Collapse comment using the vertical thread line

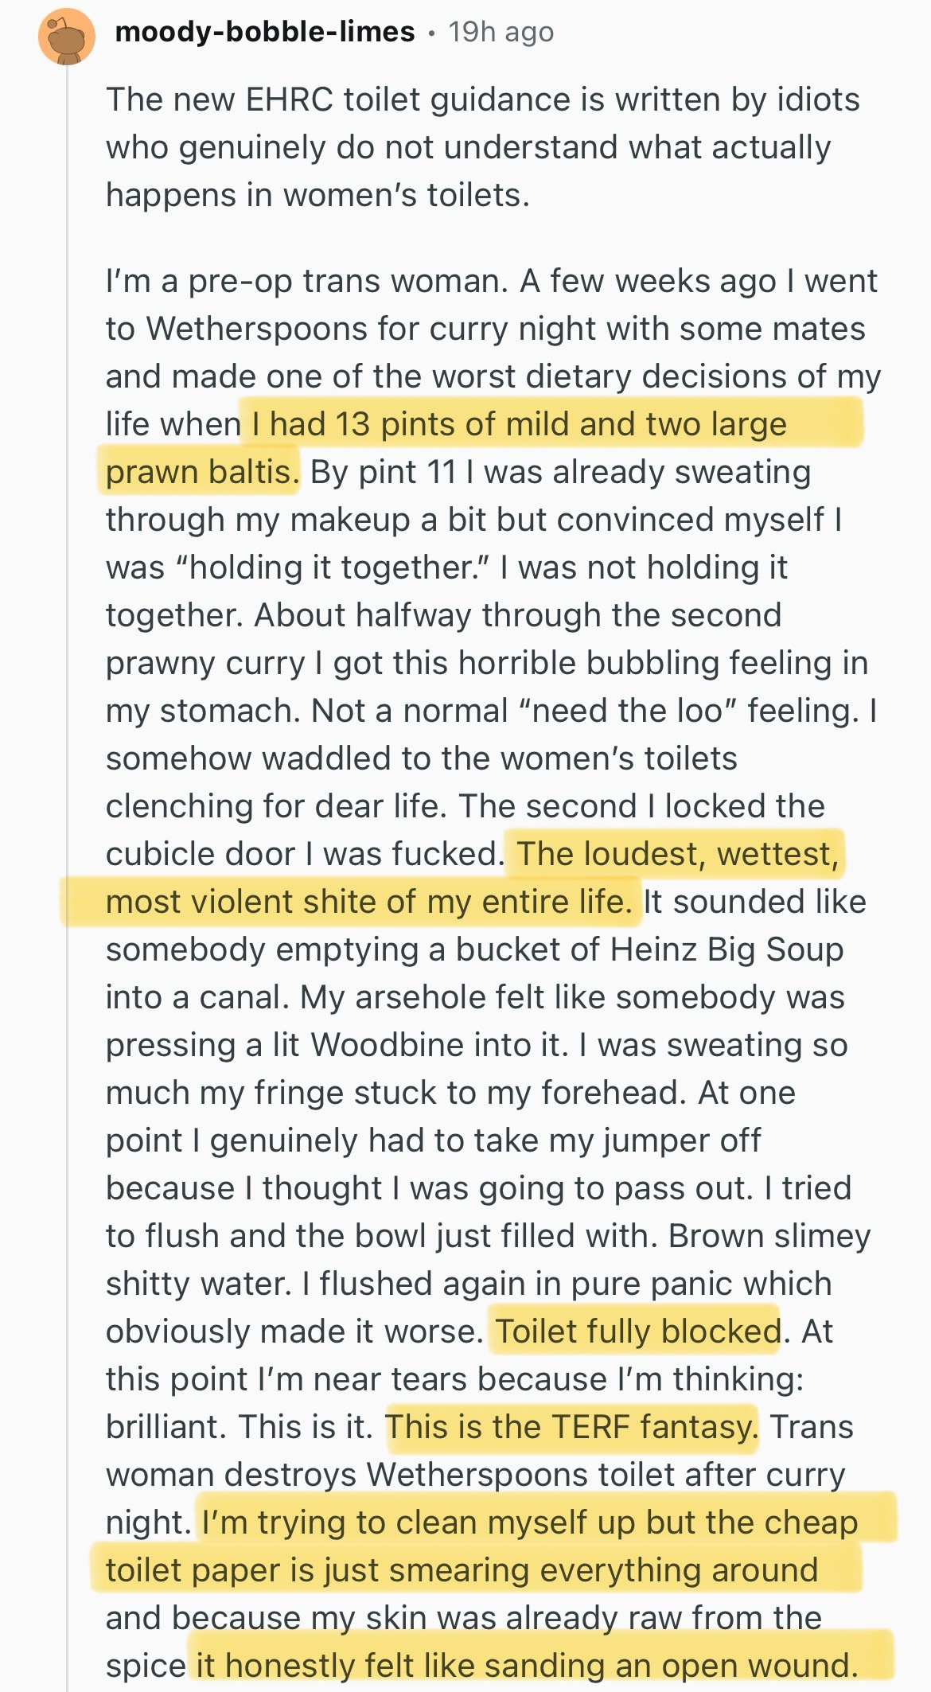[x=68, y=875]
